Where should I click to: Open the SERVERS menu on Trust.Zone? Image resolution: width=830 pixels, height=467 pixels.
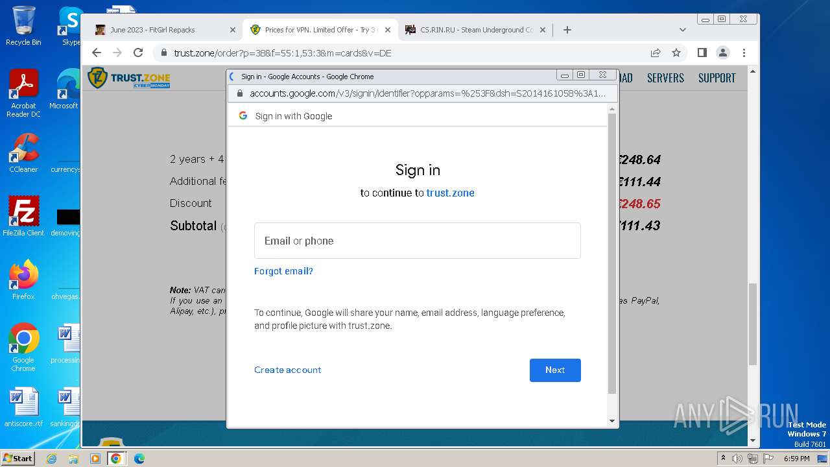[x=665, y=78]
